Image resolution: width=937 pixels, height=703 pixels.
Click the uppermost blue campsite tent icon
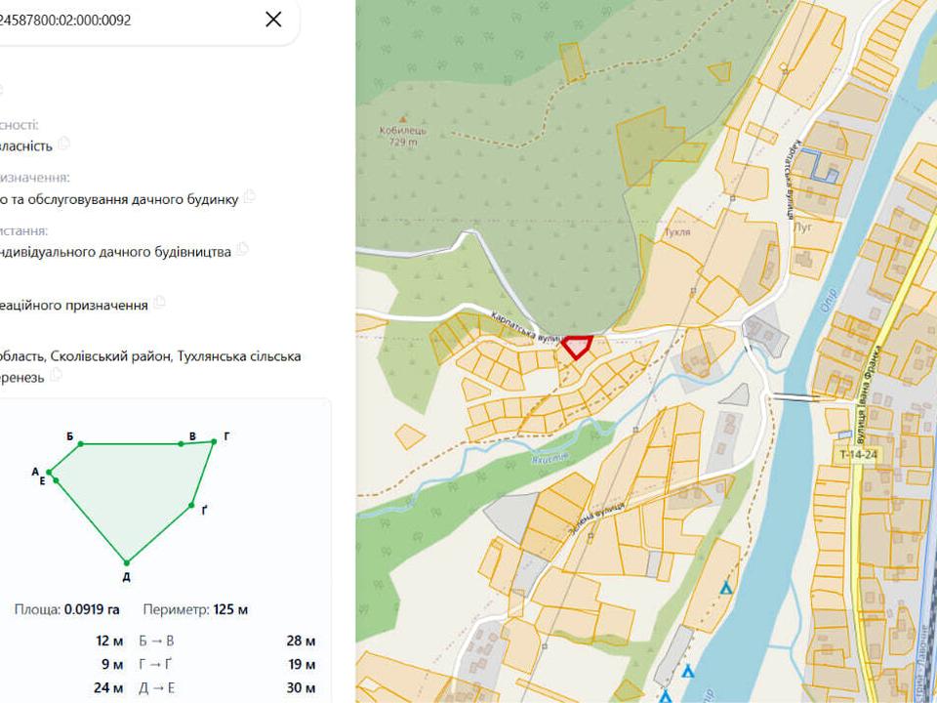tap(726, 588)
